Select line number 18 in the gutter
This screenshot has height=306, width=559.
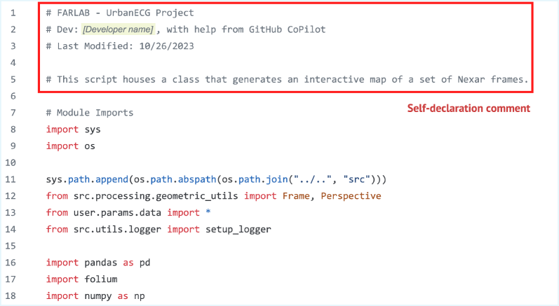13,296
